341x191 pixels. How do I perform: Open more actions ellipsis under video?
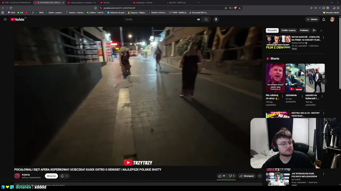pos(259,176)
